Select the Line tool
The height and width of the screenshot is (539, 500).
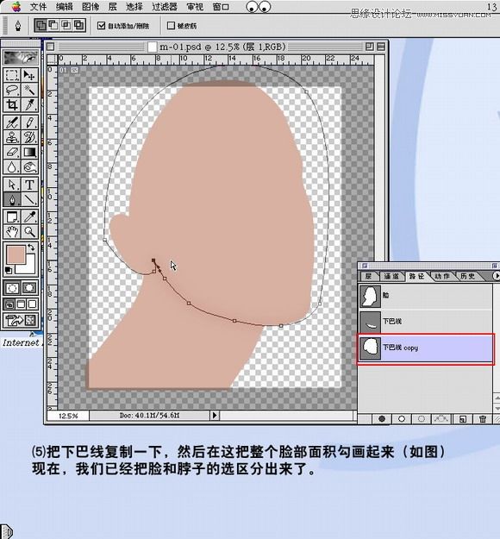pyautogui.click(x=29, y=199)
